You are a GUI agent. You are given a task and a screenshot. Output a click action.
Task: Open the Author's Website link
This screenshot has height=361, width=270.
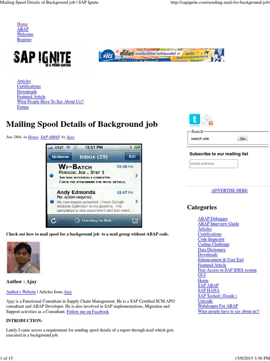[21, 292]
